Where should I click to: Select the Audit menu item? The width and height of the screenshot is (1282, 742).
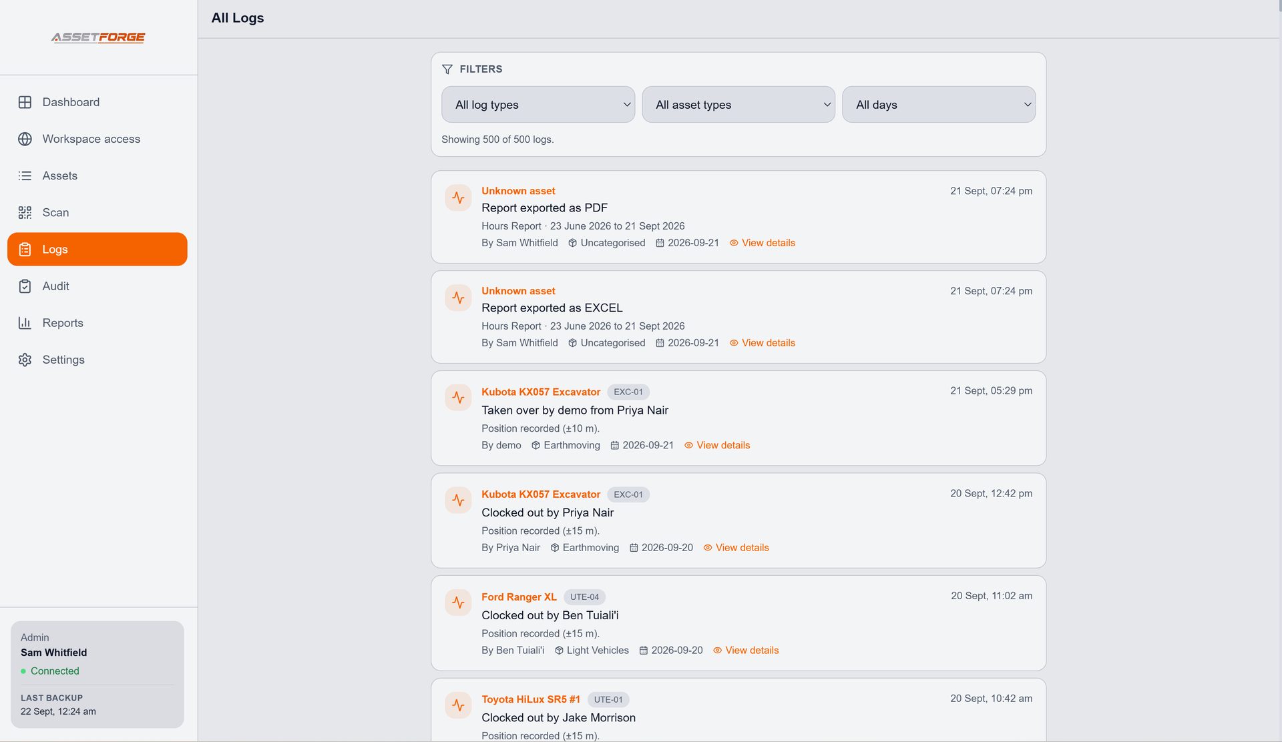(97, 286)
